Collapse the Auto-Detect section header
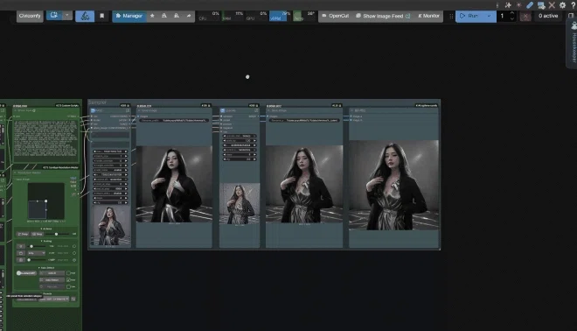This screenshot has width=577, height=331. tap(46, 268)
